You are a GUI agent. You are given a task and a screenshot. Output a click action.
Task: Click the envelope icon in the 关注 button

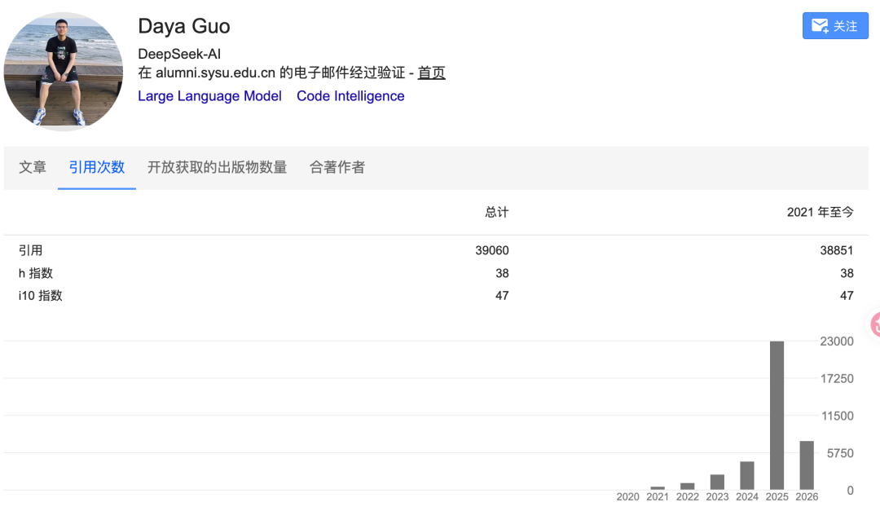[x=820, y=26]
